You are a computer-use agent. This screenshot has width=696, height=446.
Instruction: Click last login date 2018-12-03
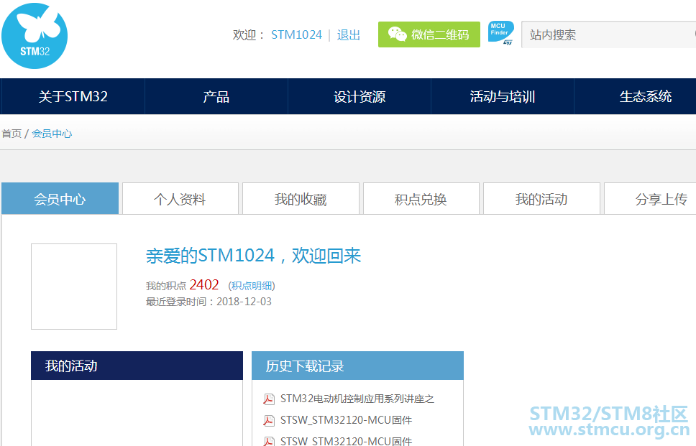pyautogui.click(x=244, y=302)
